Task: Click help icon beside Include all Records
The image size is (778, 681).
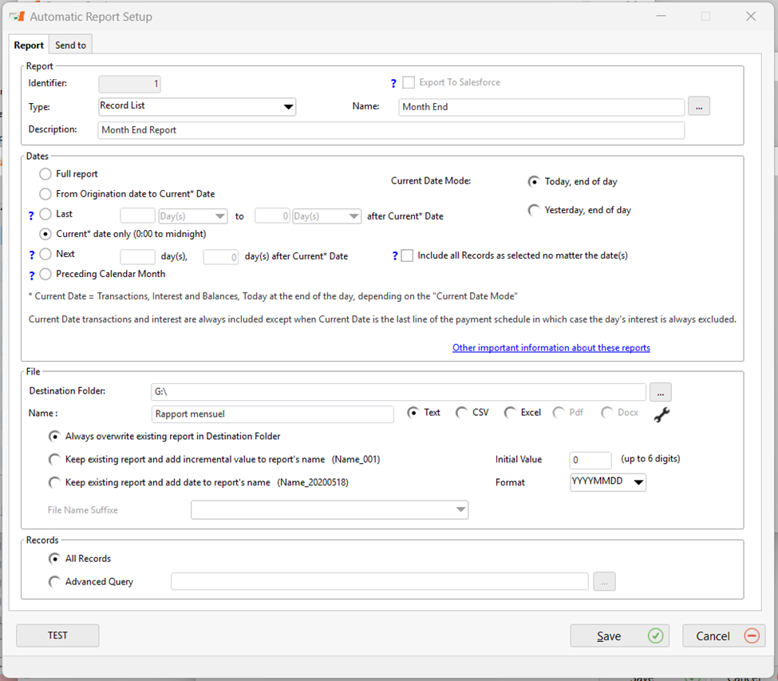Action: click(x=394, y=256)
